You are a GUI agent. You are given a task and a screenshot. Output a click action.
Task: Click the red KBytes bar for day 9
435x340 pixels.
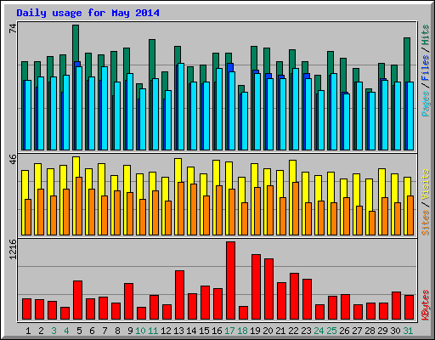coord(128,302)
